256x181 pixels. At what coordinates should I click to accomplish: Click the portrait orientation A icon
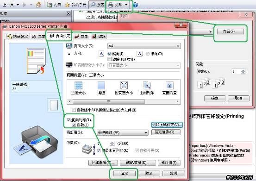point(101,54)
